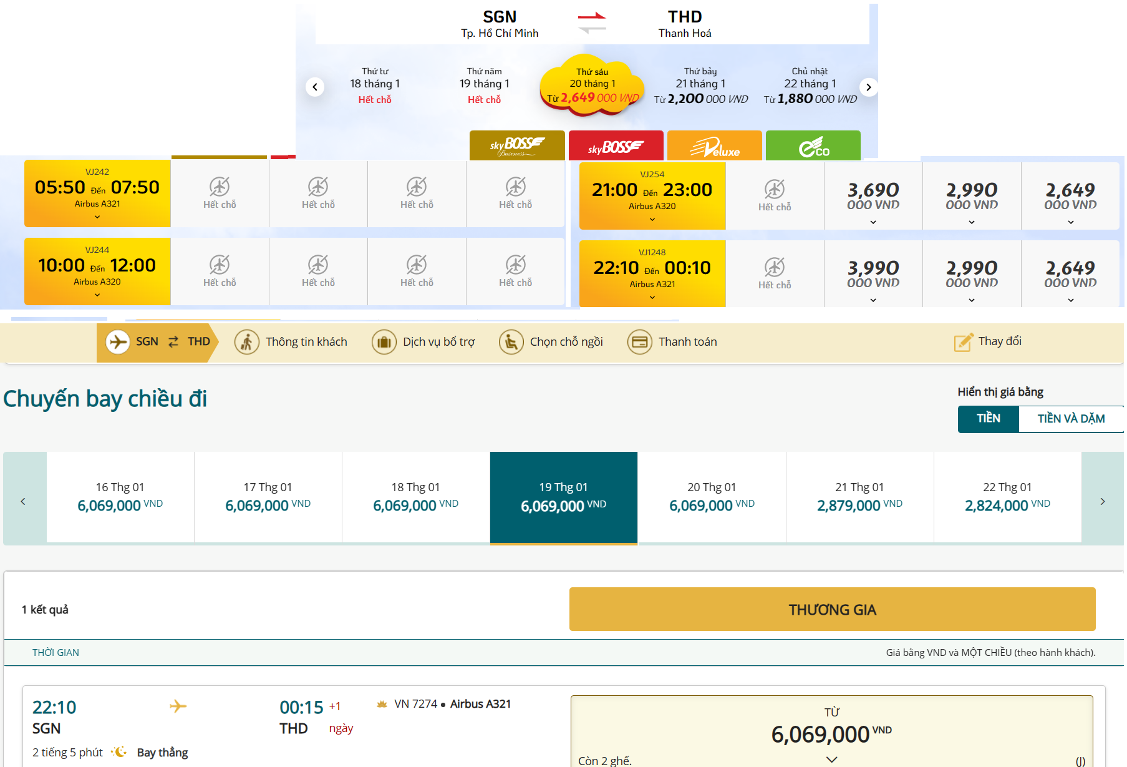Select Thứ bảy 21 tháng 1 date
The height and width of the screenshot is (767, 1127).
point(700,85)
